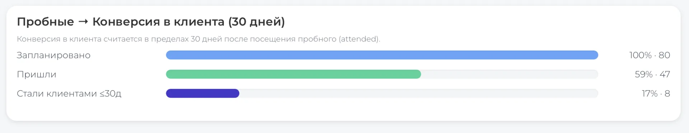
Task: Click the green Пришли progress bar
Action: (293, 74)
